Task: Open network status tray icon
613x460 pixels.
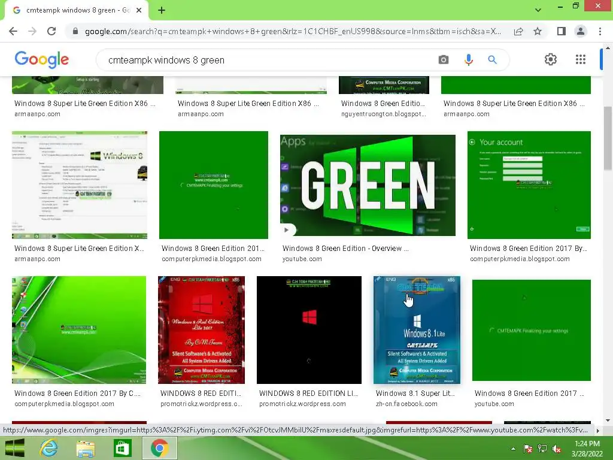Action: click(542, 449)
